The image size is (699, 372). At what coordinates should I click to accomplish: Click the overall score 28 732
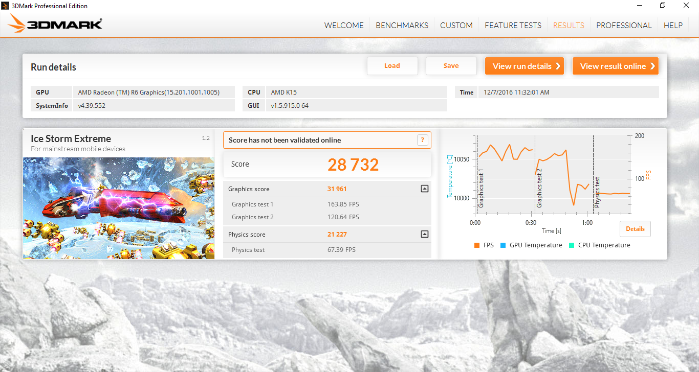click(353, 165)
